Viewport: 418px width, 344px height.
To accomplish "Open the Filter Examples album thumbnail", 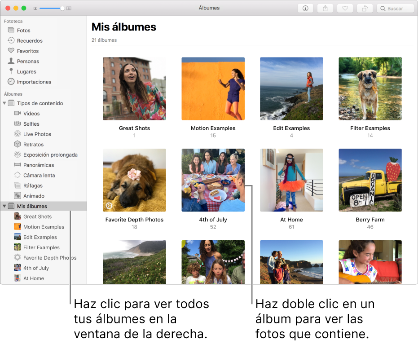I will pos(370,88).
